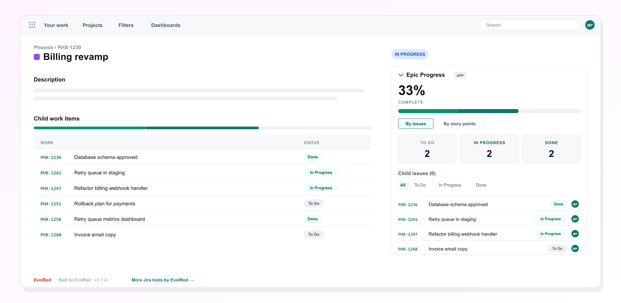This screenshot has height=303, width=621.
Task: Click the red EvolRed footer logo
Action: click(x=43, y=280)
